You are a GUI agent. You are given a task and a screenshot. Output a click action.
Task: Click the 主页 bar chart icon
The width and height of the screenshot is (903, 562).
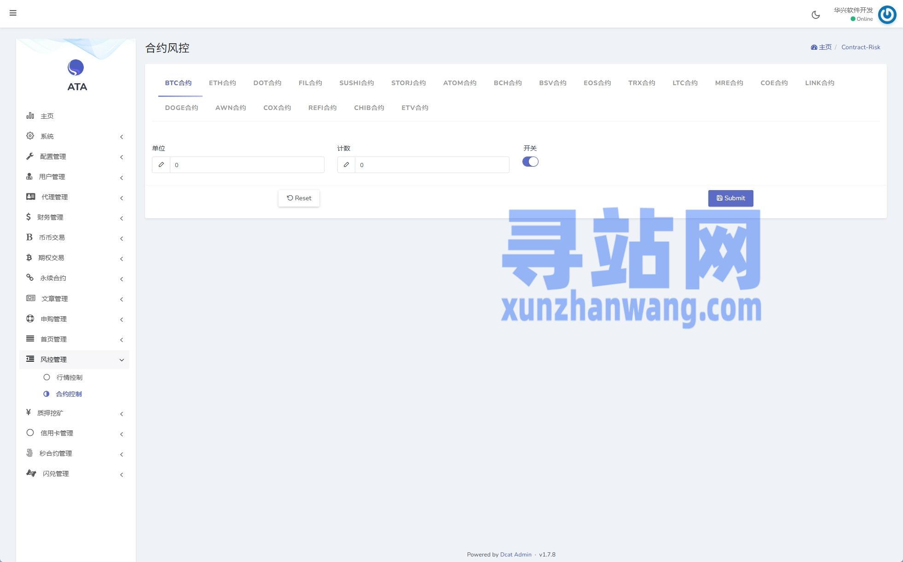tap(30, 116)
